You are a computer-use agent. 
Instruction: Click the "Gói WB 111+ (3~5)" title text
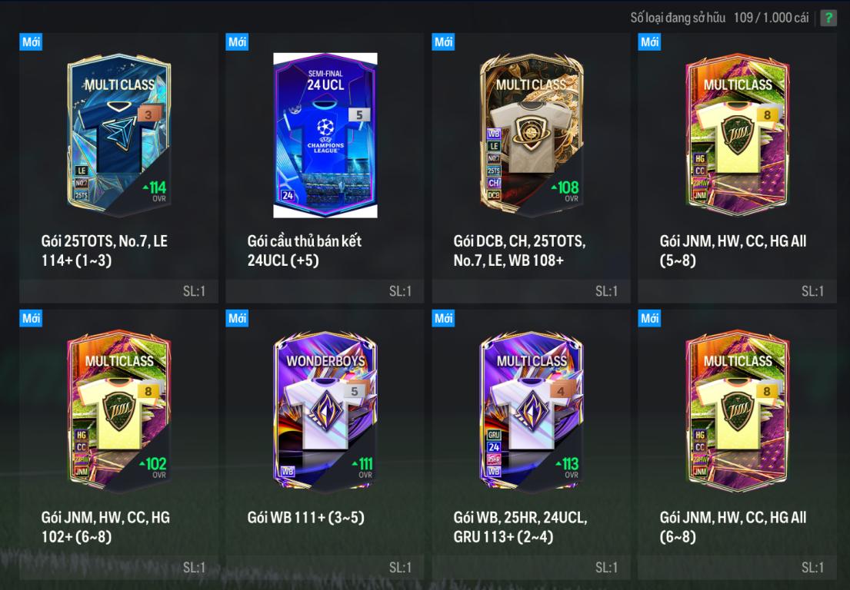[x=305, y=518]
